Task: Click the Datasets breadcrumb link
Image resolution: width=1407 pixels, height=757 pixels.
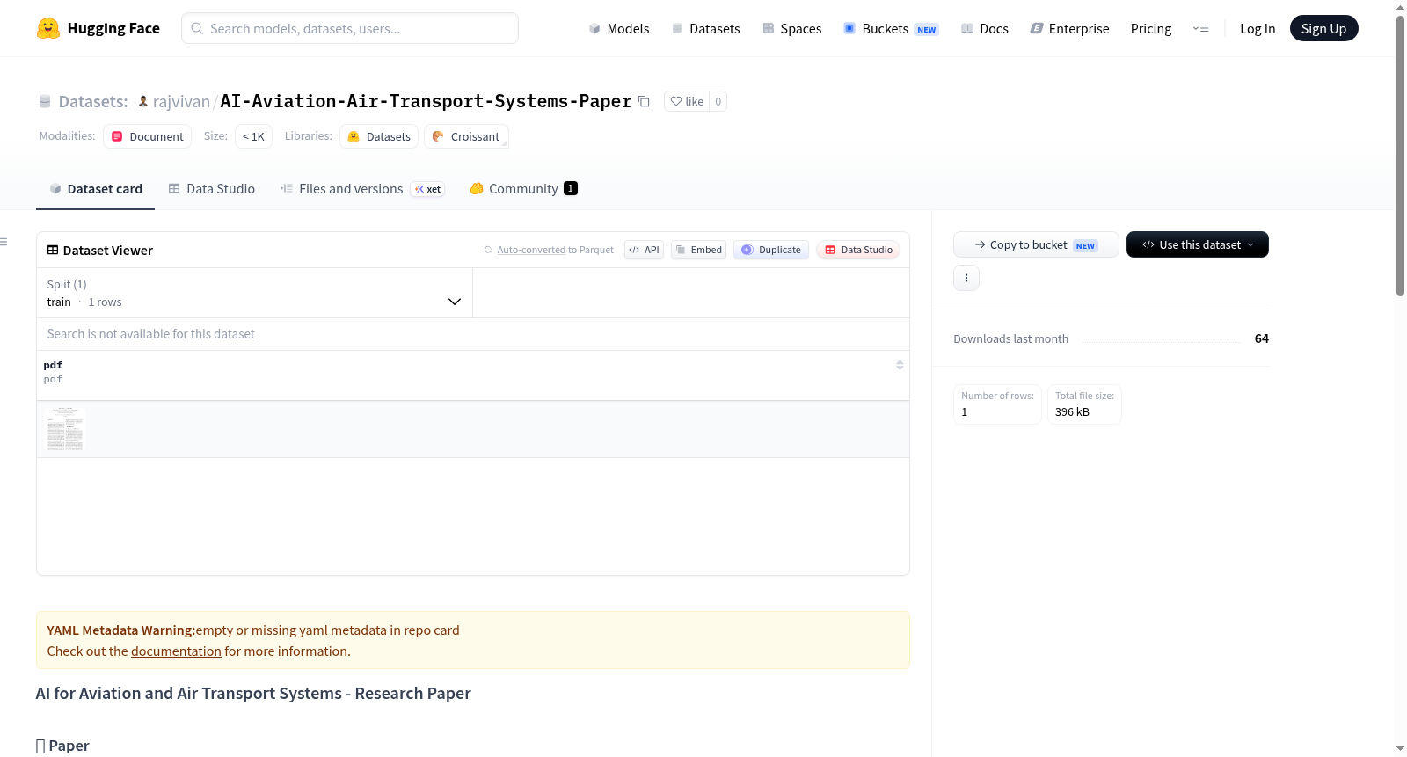Action: click(93, 101)
